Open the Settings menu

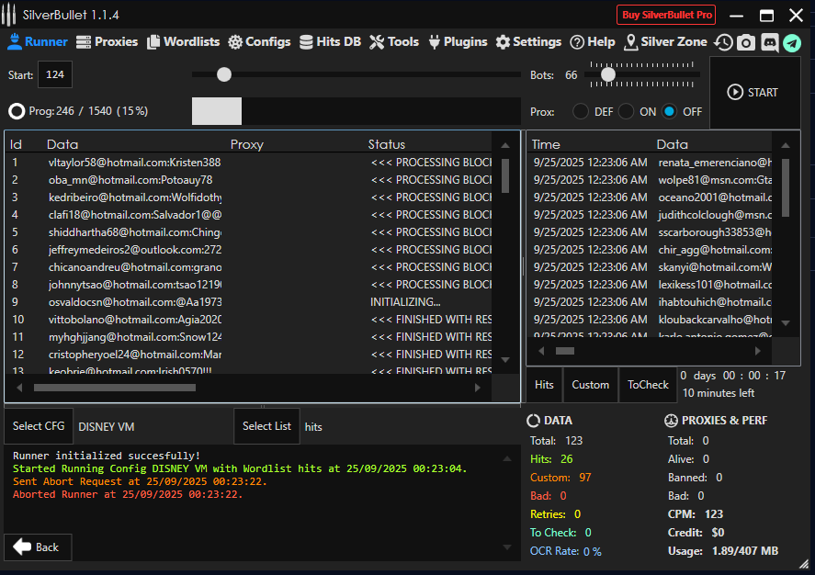pos(528,42)
